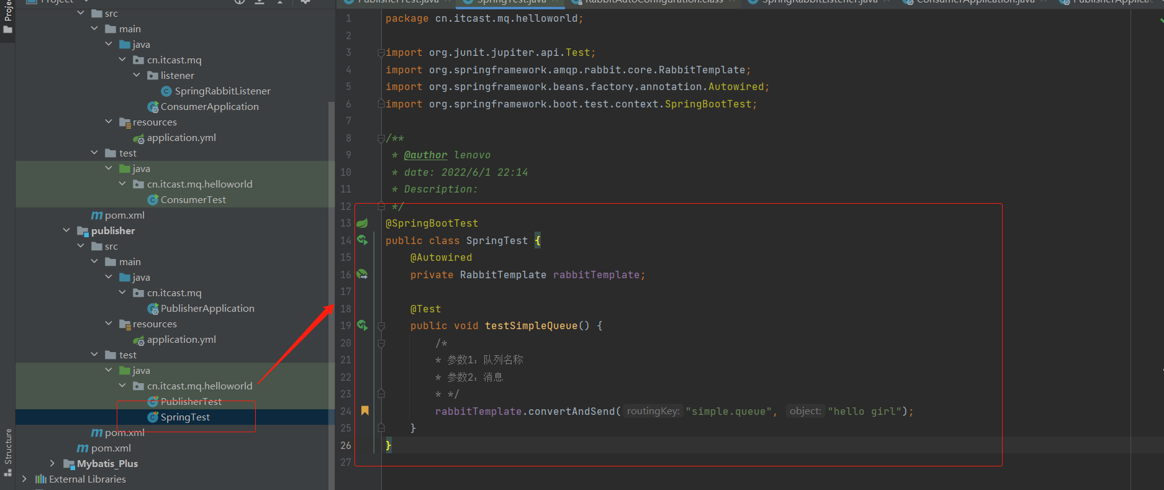Toggle the Project tool window button
Screen dimensions: 1164x490
[x=8, y=17]
